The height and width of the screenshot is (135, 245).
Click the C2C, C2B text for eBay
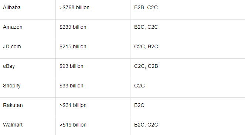click(x=146, y=66)
